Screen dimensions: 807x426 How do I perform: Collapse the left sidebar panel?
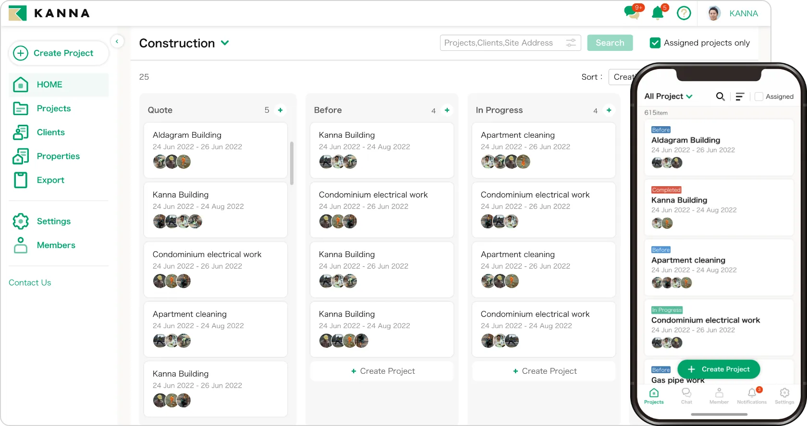(x=117, y=41)
